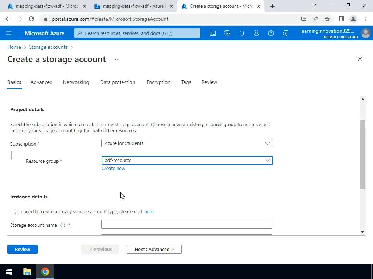Reload the current page

(x=31, y=19)
